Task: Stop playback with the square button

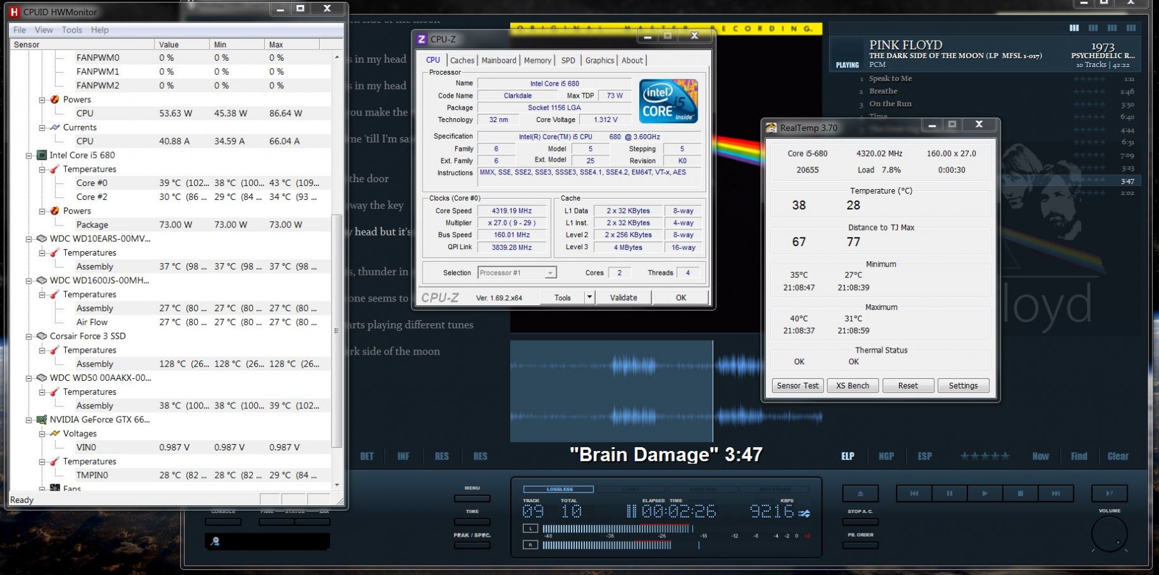Action: [1020, 493]
